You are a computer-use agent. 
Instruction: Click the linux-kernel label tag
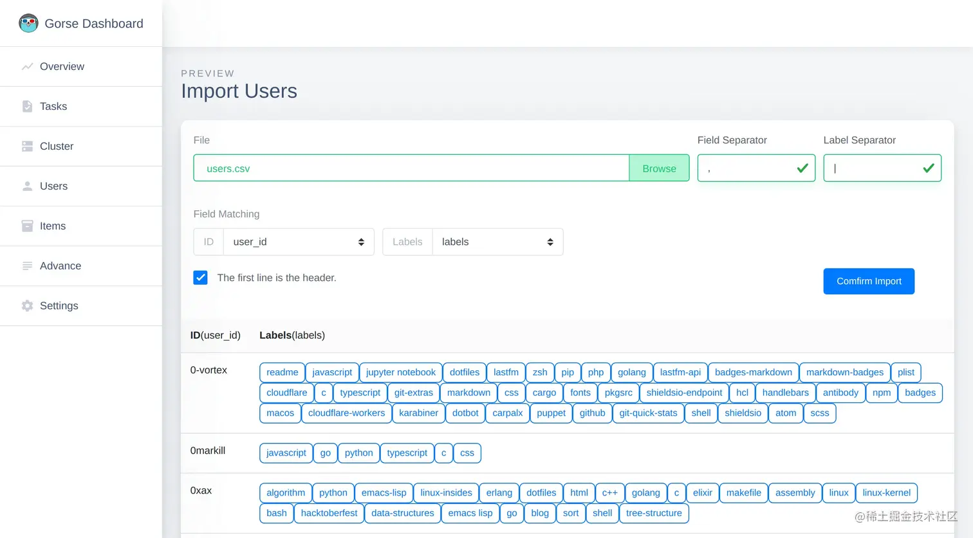886,493
